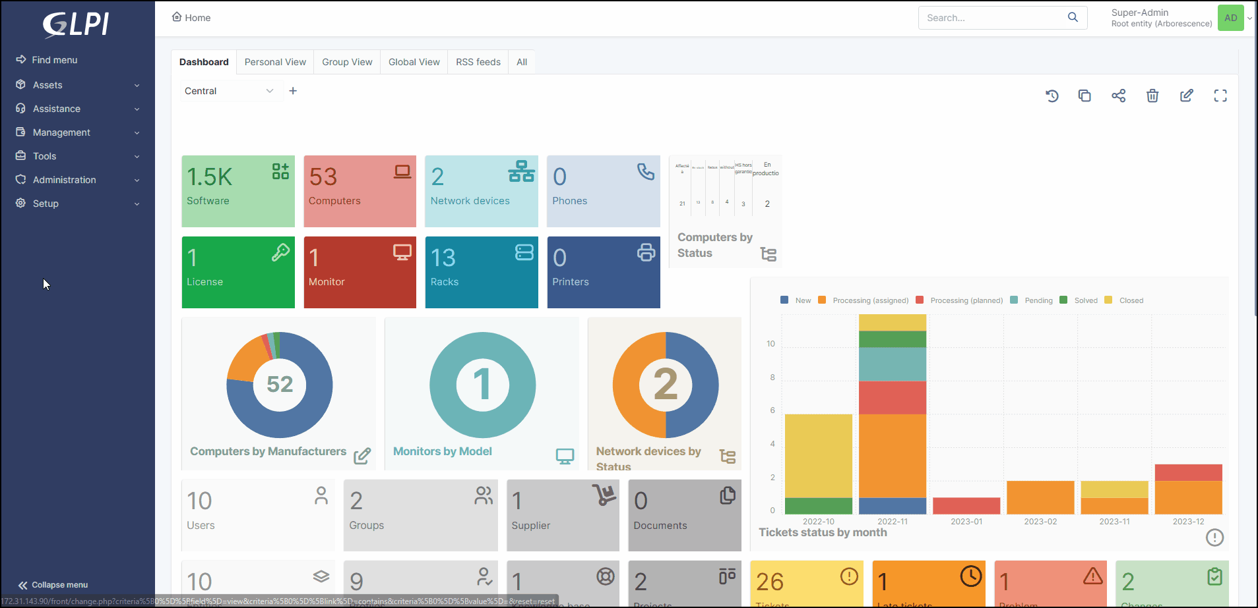Open the 1.5K Software card

(x=238, y=191)
